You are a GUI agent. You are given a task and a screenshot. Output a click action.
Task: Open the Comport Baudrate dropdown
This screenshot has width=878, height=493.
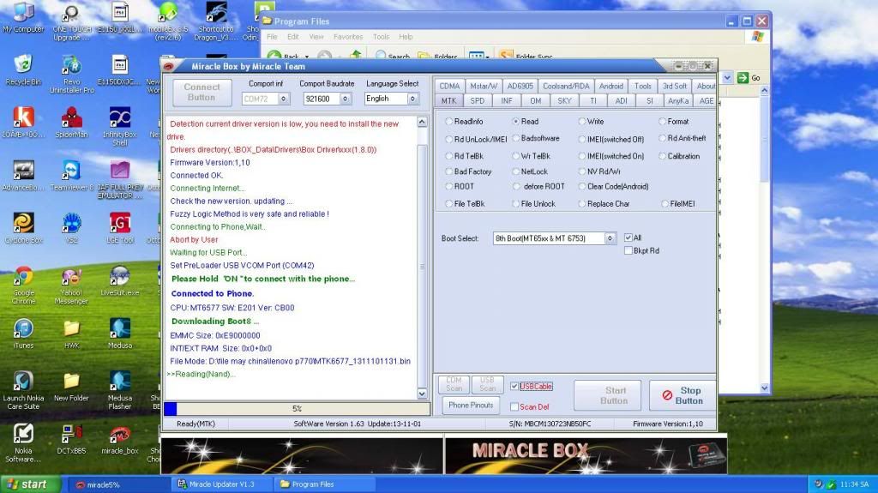pyautogui.click(x=346, y=99)
